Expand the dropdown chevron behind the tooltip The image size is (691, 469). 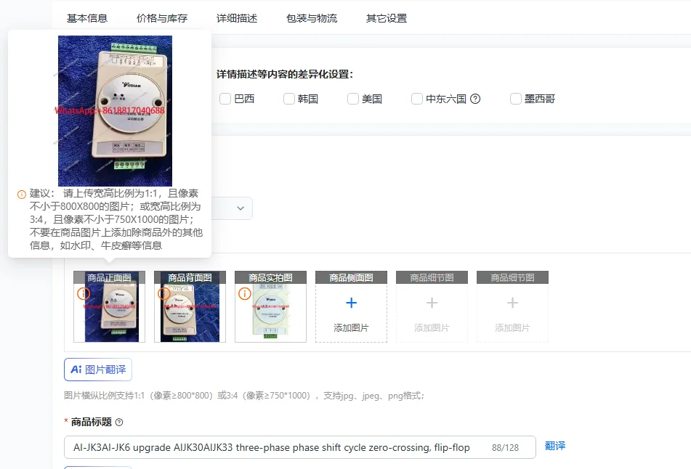click(x=241, y=208)
